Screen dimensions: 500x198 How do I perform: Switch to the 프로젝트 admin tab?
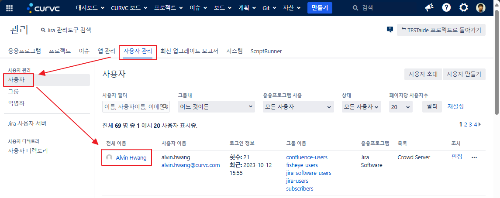click(x=60, y=51)
